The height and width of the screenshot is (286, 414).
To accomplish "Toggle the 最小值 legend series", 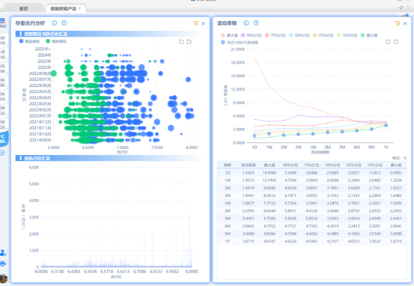I will coord(369,35).
